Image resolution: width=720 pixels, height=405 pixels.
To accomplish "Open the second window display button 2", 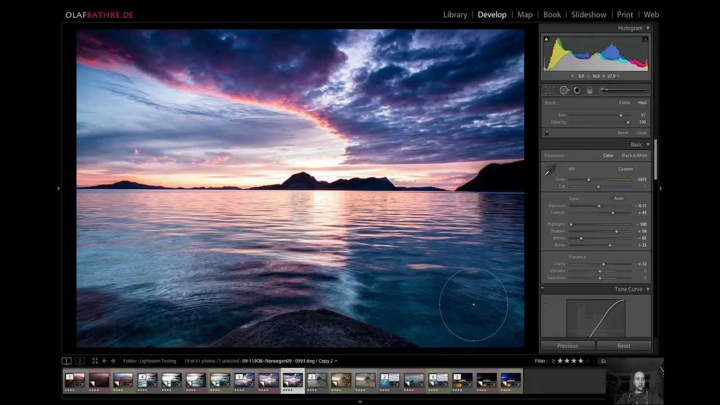I will (80, 361).
